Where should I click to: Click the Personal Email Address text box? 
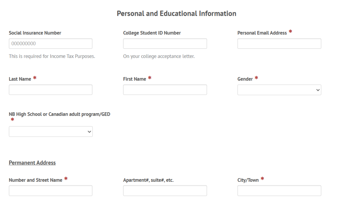279,44
